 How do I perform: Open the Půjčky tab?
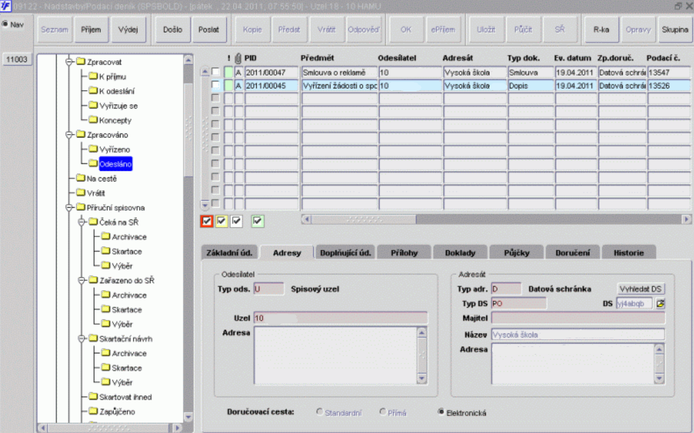pyautogui.click(x=517, y=253)
